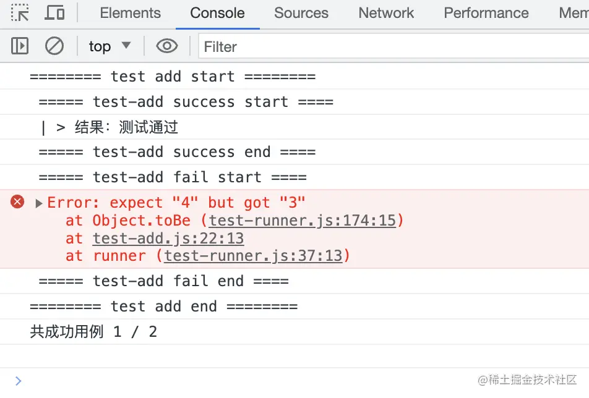Open the live expression eye icon
This screenshot has width=589, height=398.
[167, 46]
